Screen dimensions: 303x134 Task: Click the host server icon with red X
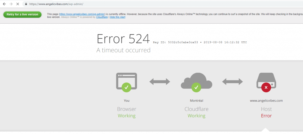click(266, 82)
